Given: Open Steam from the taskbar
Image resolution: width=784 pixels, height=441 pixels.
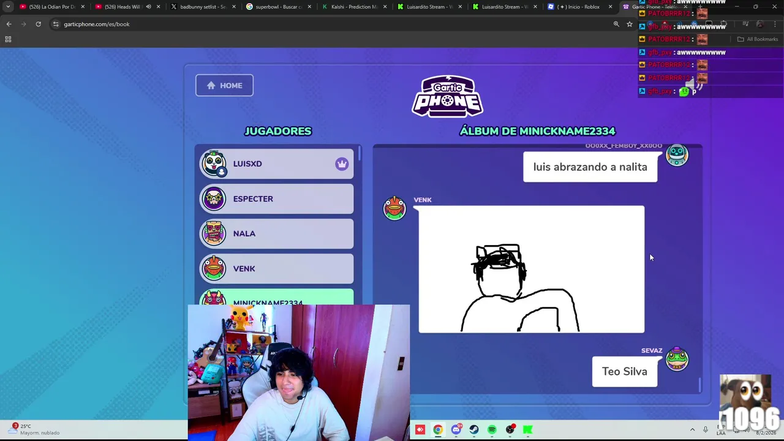Looking at the screenshot, I should pos(473,430).
